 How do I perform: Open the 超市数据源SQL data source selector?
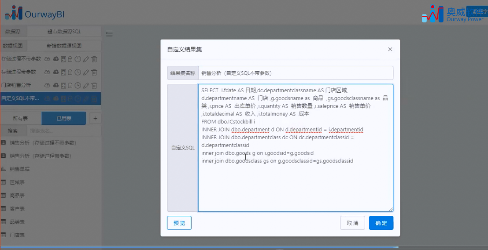point(64,31)
